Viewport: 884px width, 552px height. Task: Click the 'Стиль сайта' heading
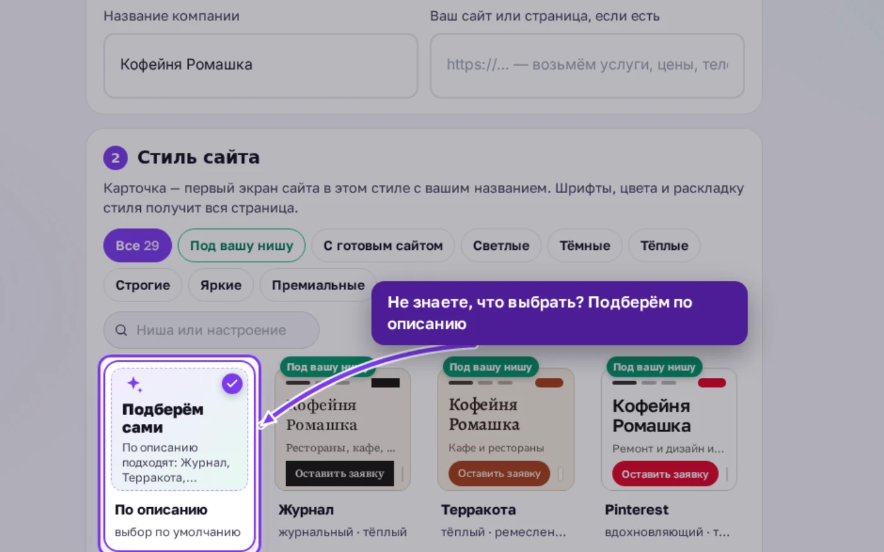coord(198,157)
